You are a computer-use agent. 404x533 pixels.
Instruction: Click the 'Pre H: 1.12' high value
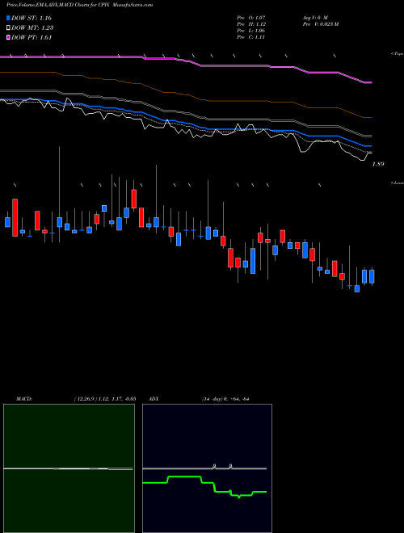click(251, 24)
